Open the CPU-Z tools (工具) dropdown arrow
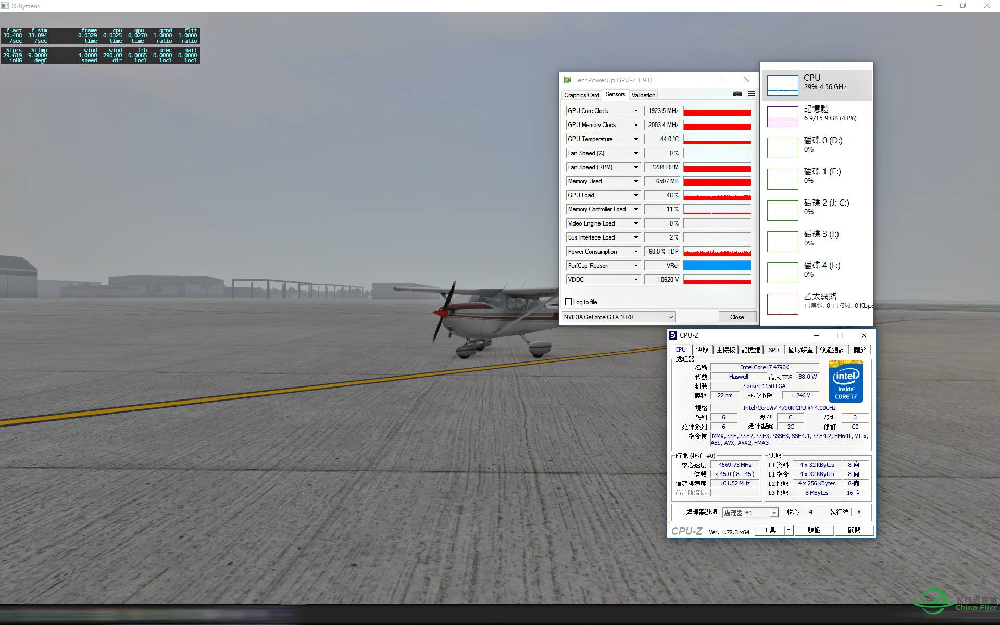The image size is (1000, 625). pos(789,530)
